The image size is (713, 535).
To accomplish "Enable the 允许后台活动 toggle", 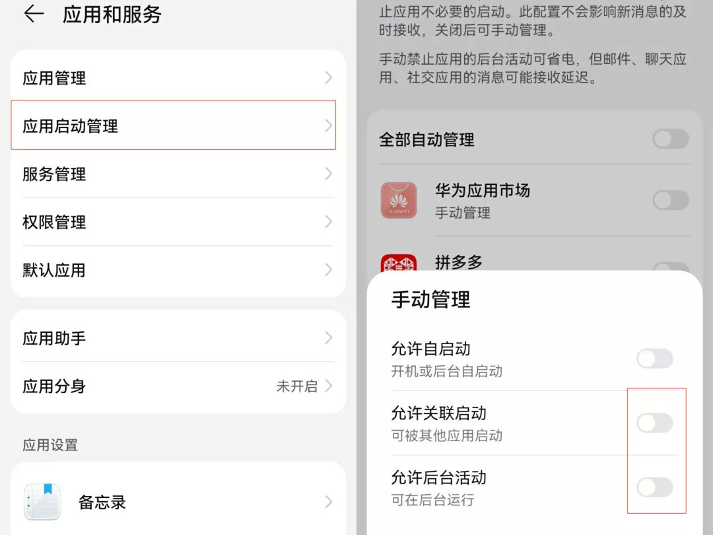I will pyautogui.click(x=654, y=487).
